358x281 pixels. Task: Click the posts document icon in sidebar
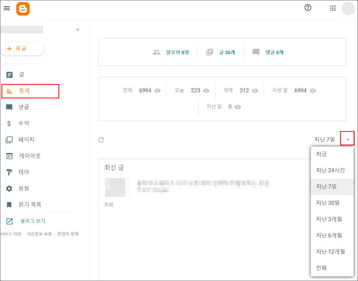(x=10, y=75)
